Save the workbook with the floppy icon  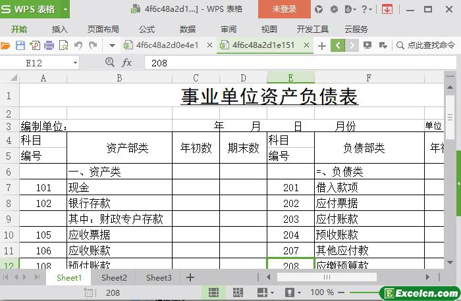click(x=20, y=45)
